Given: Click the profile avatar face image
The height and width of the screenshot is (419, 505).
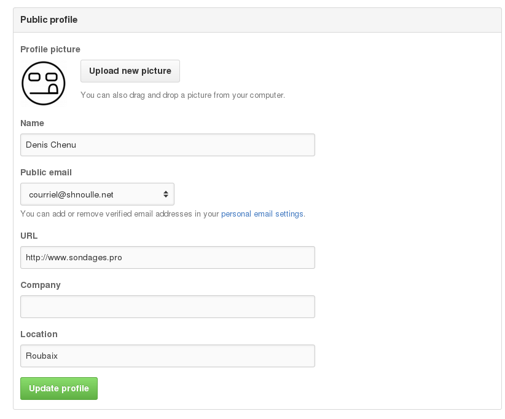Looking at the screenshot, I should (x=44, y=83).
